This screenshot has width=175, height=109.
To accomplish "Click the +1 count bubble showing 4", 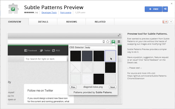I will click(x=171, y=22).
